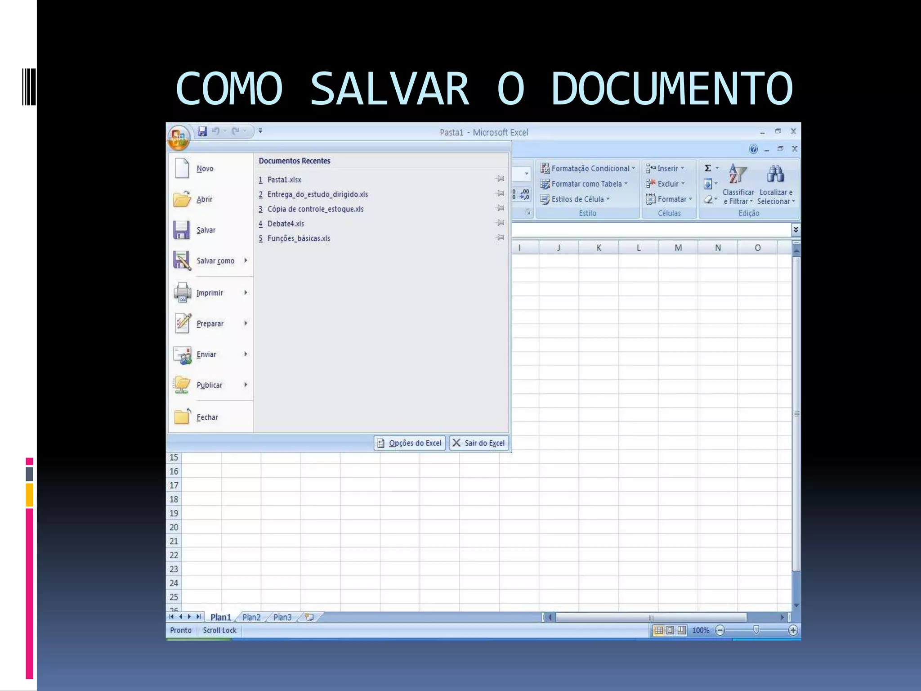Click the 100% zoom level

pyautogui.click(x=700, y=631)
